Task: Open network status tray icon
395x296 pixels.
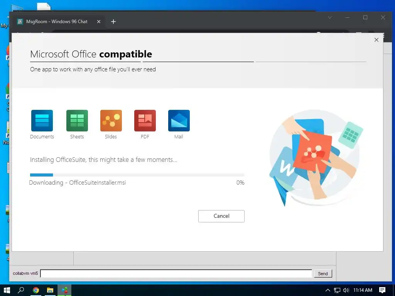Action: coord(337,290)
